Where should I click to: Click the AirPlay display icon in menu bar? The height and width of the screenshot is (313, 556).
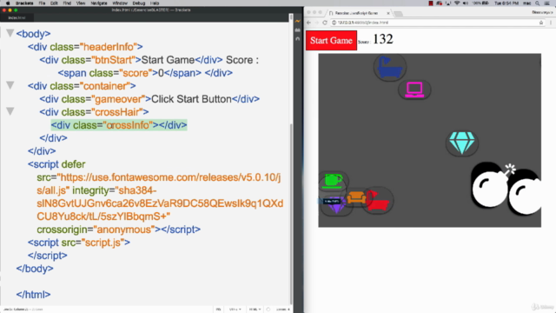pos(448,3)
